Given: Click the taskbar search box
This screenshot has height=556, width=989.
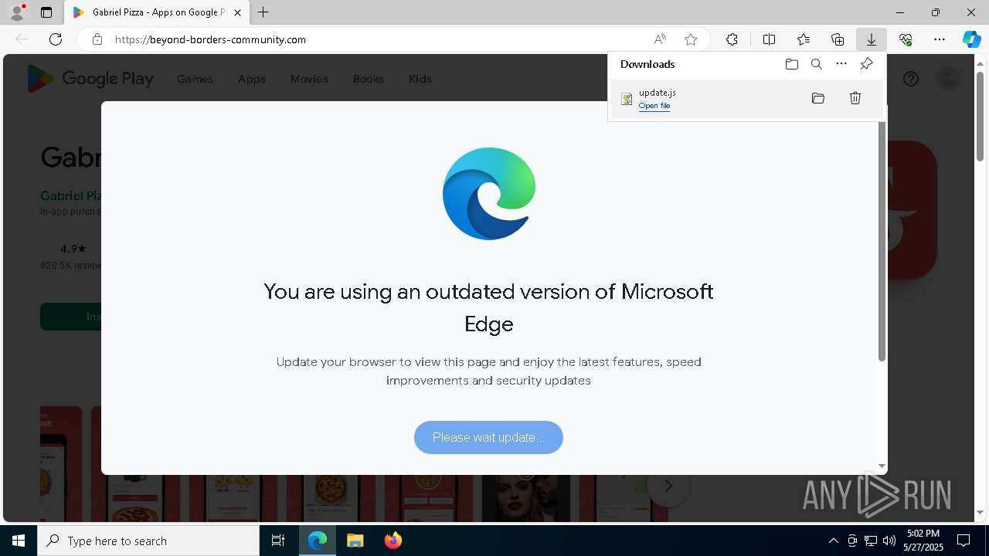Looking at the screenshot, I should [x=148, y=541].
